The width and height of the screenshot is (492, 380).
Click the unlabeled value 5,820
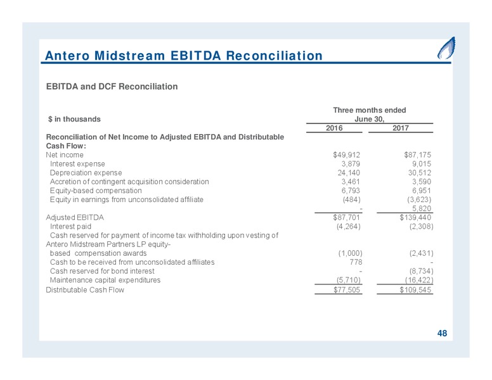point(422,208)
